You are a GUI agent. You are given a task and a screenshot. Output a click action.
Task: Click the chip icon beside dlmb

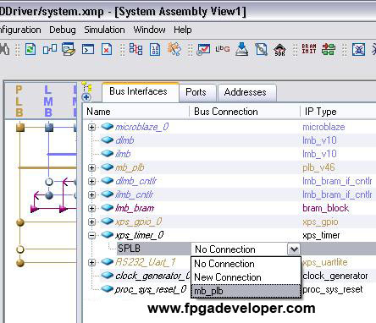coord(108,140)
